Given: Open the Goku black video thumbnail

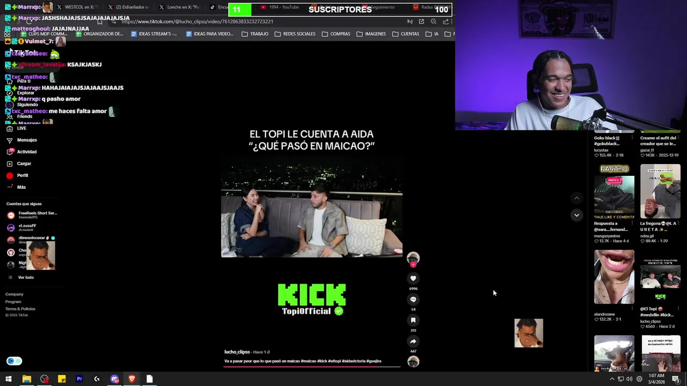Looking at the screenshot, I should pos(614,132).
